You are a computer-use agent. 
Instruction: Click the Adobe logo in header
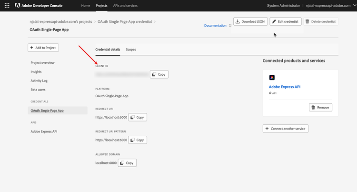[17, 5]
